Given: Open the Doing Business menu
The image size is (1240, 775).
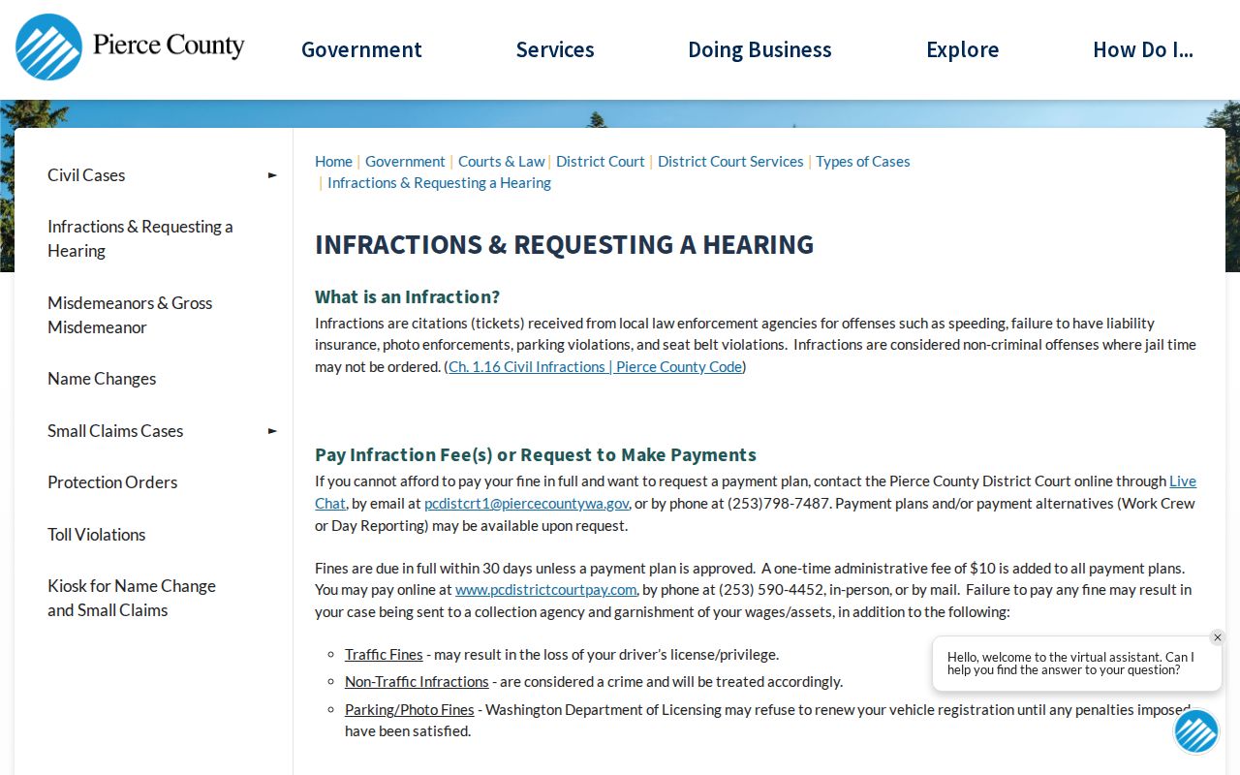Looking at the screenshot, I should (x=759, y=49).
